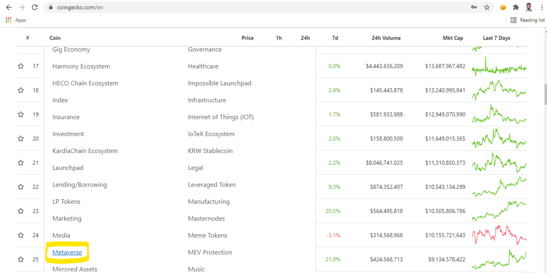Sort table by Mkt Cap
This screenshot has height=273, width=547.
click(453, 38)
